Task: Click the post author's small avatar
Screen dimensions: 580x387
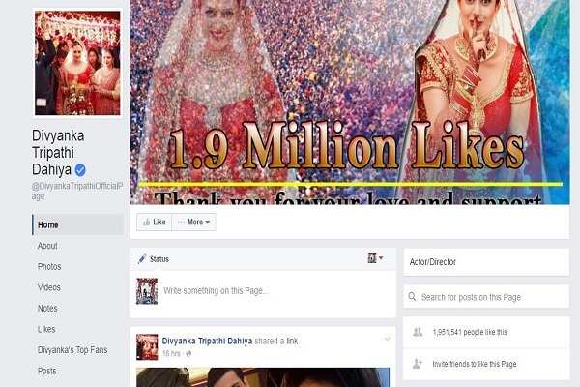Action: coord(147,346)
